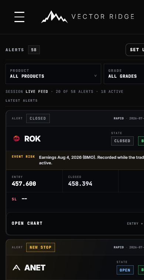Screen dimensions: 144x280
Task: Click the Latest Alerts heading
Action: click(21, 101)
